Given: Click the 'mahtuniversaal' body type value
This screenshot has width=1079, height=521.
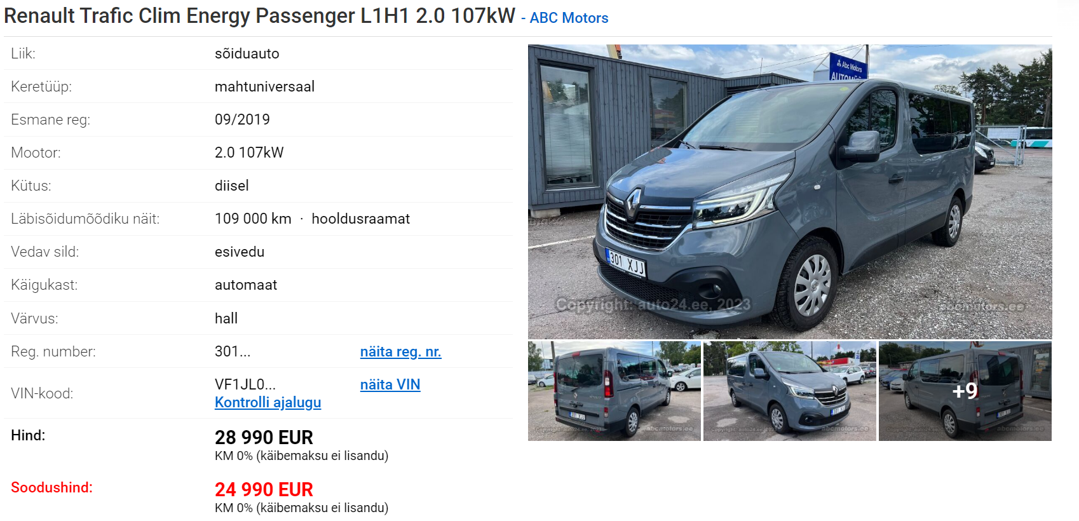Looking at the screenshot, I should pyautogui.click(x=264, y=86).
